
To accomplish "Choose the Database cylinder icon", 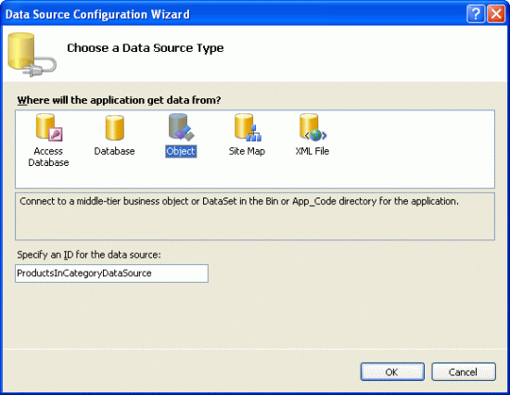I will pyautogui.click(x=114, y=128).
